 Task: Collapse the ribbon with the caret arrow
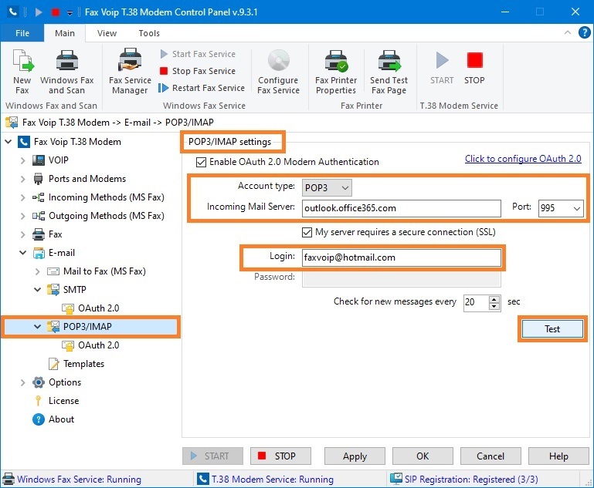click(x=568, y=32)
